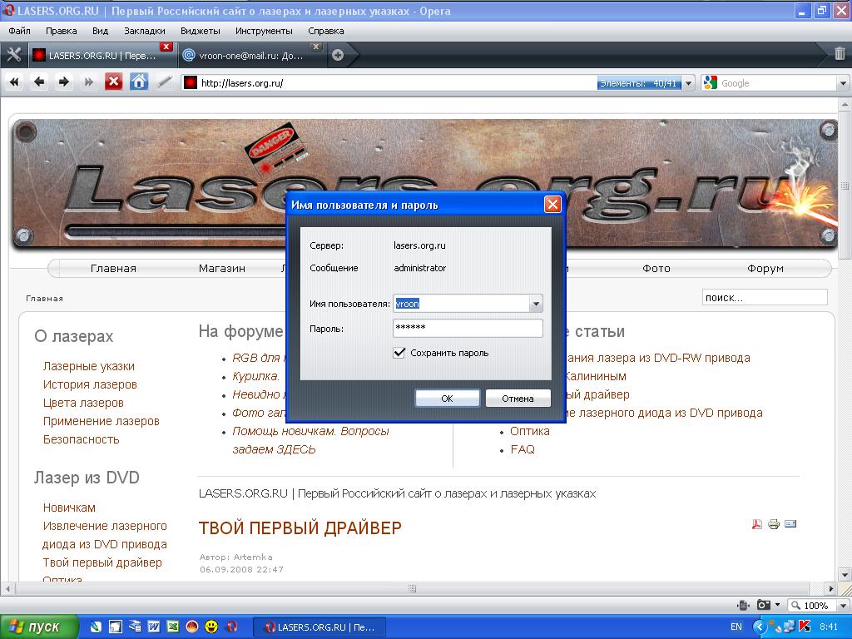Open the Фото site menu item
Viewport: 852px width, 639px height.
point(656,269)
